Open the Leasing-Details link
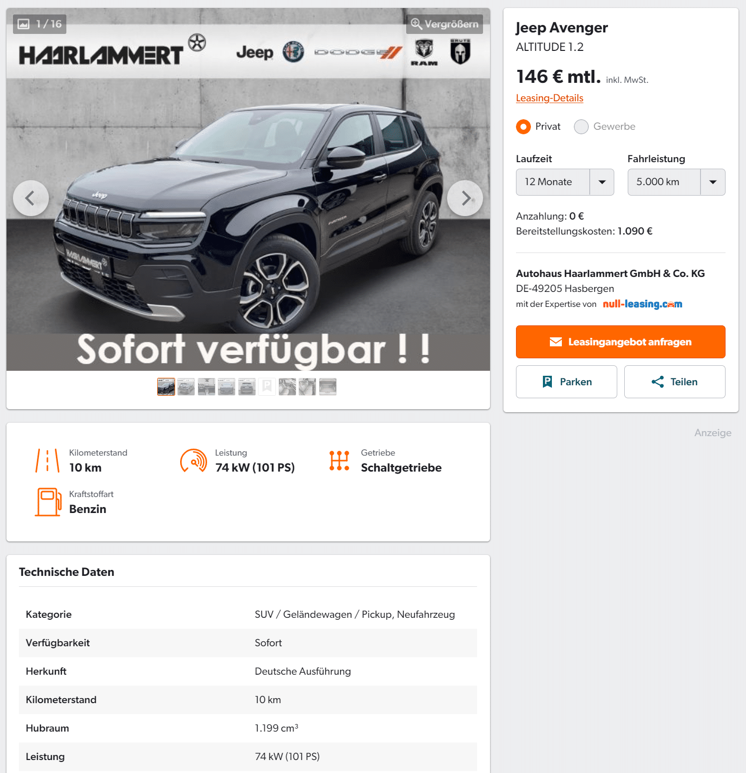 click(x=549, y=98)
